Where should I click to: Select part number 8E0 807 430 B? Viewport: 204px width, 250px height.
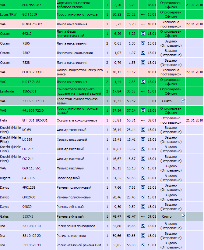(x=33, y=72)
